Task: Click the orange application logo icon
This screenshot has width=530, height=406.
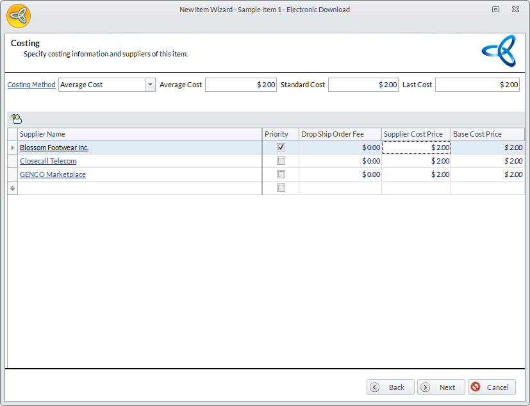Action: [19, 15]
